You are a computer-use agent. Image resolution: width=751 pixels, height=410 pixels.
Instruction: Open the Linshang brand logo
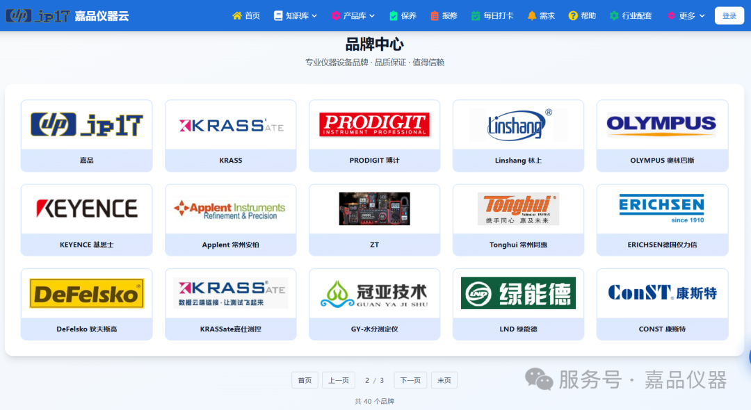(518, 125)
